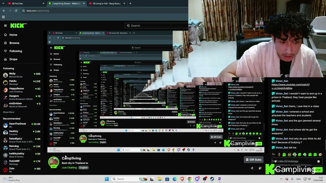Send message with green Chat button
Image resolution: width=326 pixels, height=183 pixels.
(x=318, y=170)
